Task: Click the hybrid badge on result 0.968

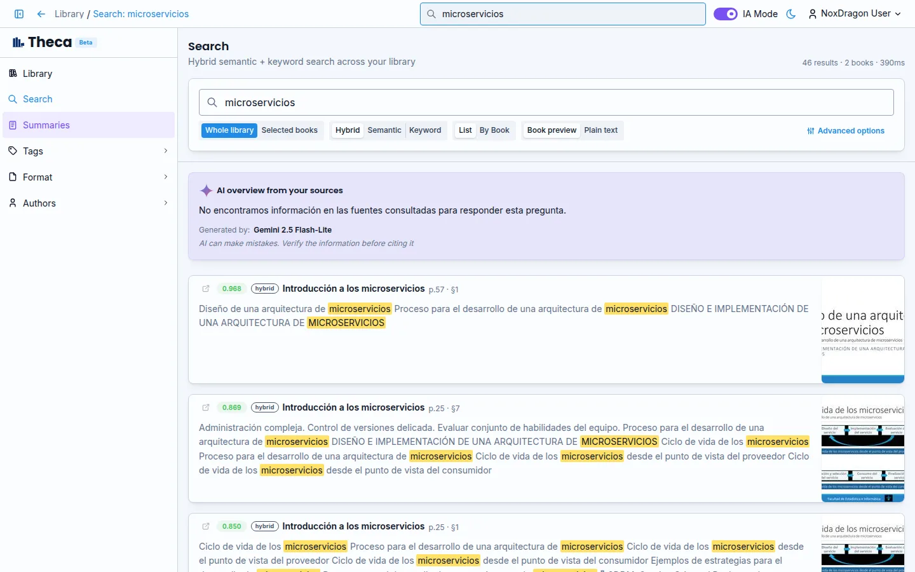Action: [x=265, y=289]
